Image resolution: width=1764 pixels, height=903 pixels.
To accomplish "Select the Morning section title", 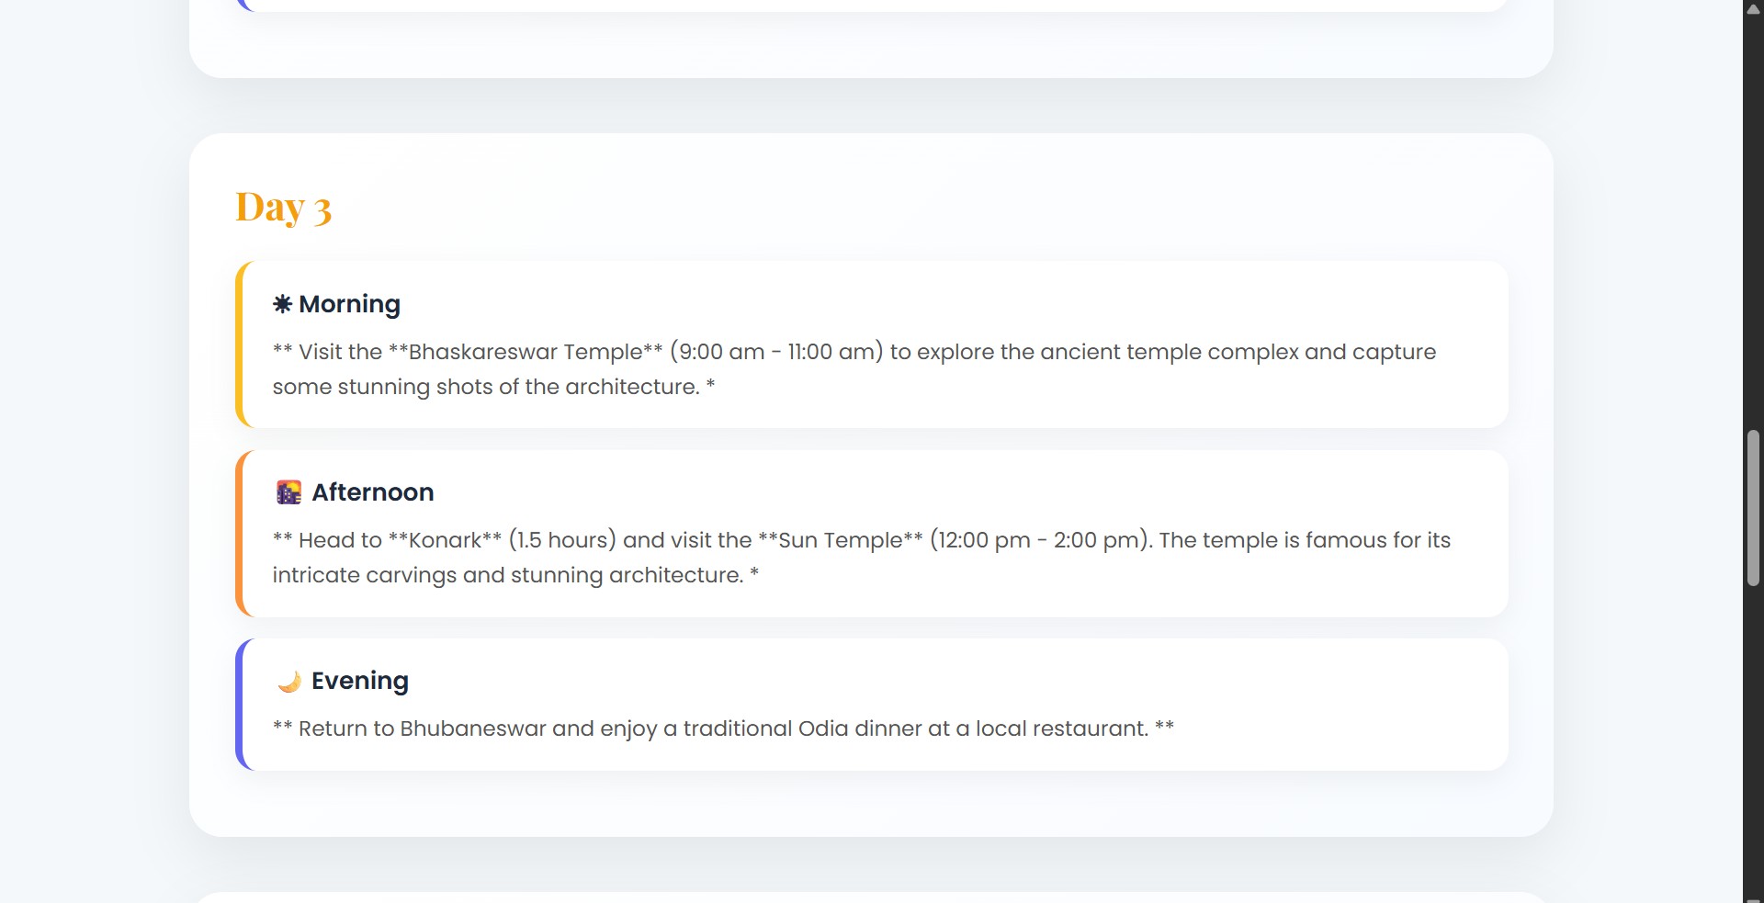I will 349,304.
